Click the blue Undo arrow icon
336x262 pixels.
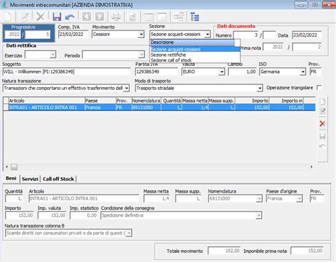(70, 17)
